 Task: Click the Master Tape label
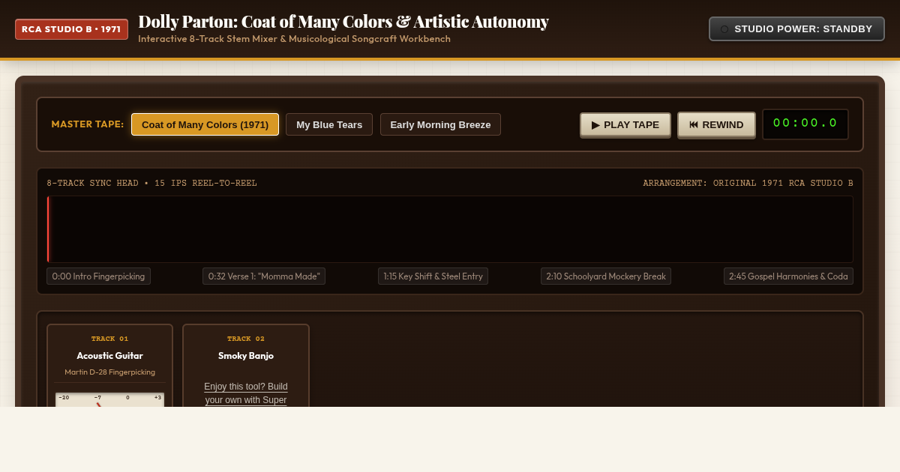tap(88, 124)
